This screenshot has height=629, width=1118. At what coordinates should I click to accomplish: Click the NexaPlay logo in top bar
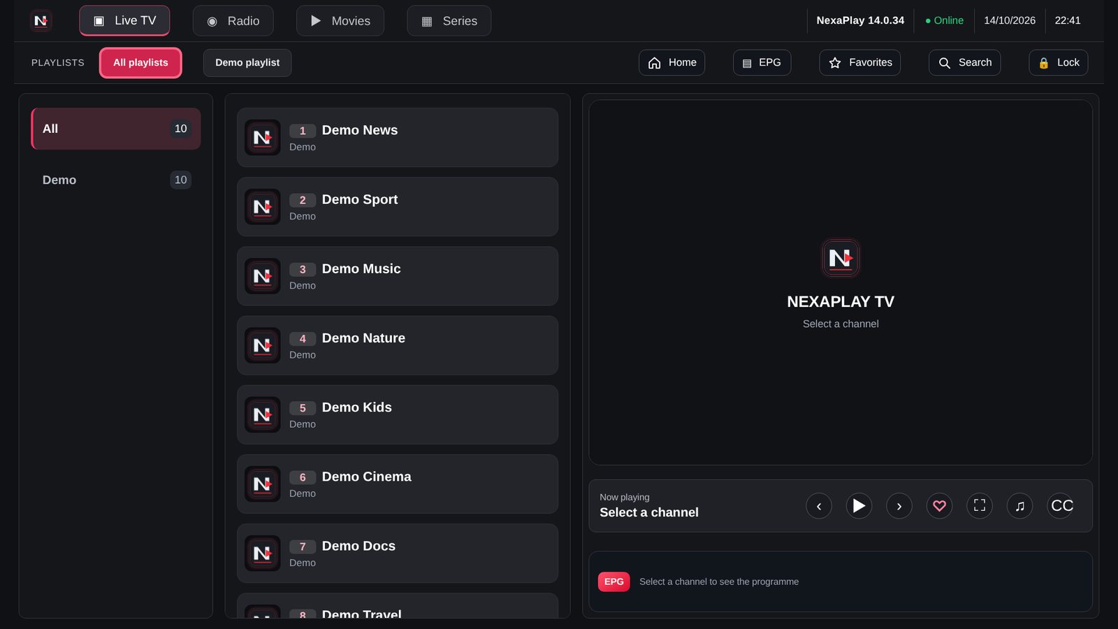(41, 21)
